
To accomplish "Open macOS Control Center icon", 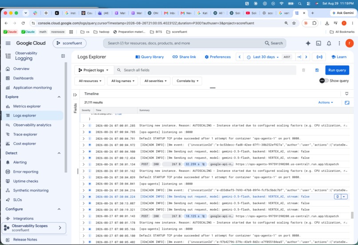I will [308, 4].
